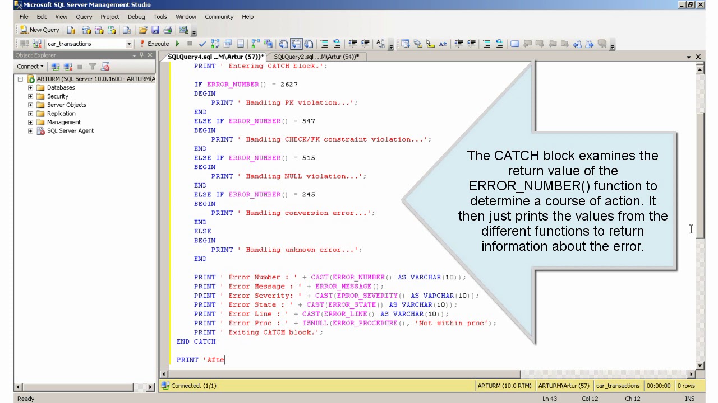Parse the query with the checkmark icon
The image size is (718, 403).
click(202, 44)
